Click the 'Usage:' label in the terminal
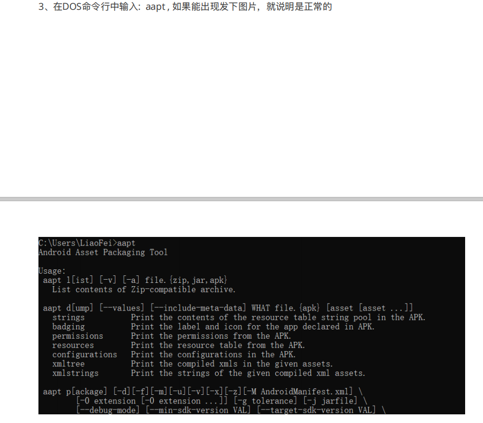The height and width of the screenshot is (423, 483). click(52, 271)
